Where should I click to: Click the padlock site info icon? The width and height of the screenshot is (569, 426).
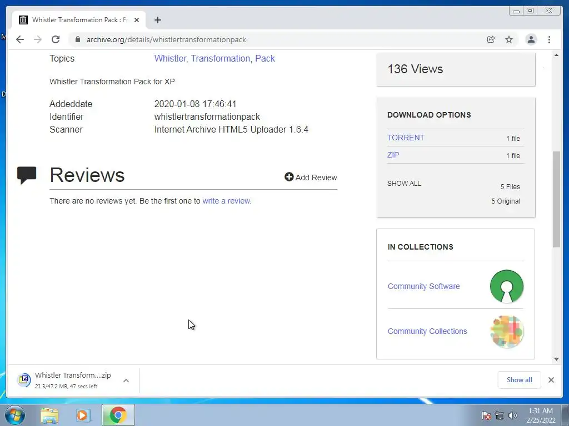tap(78, 39)
